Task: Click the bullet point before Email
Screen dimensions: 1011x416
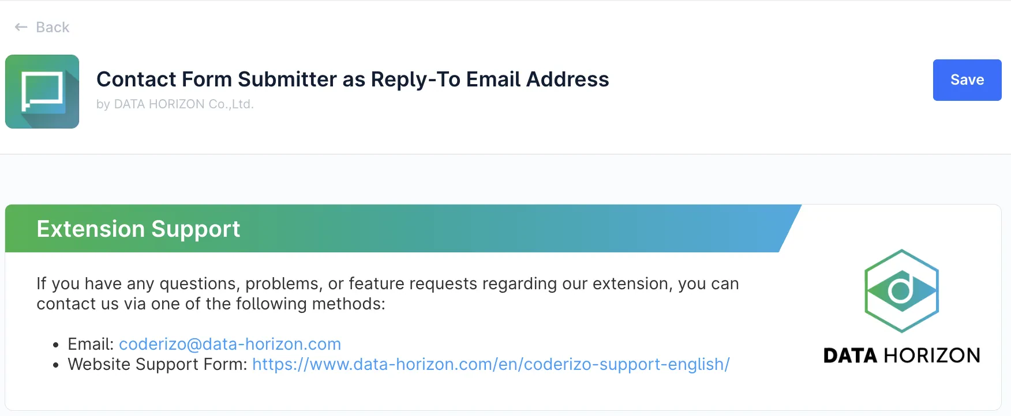Action: coord(56,345)
